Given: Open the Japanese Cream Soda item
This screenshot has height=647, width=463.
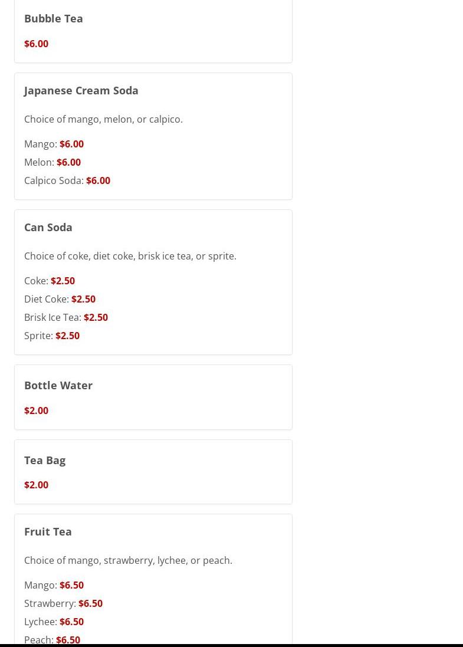Looking at the screenshot, I should (81, 91).
